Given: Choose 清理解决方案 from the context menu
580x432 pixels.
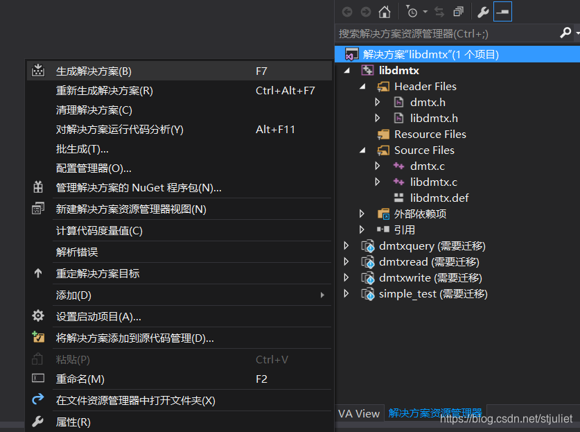Looking at the screenshot, I should tap(87, 109).
